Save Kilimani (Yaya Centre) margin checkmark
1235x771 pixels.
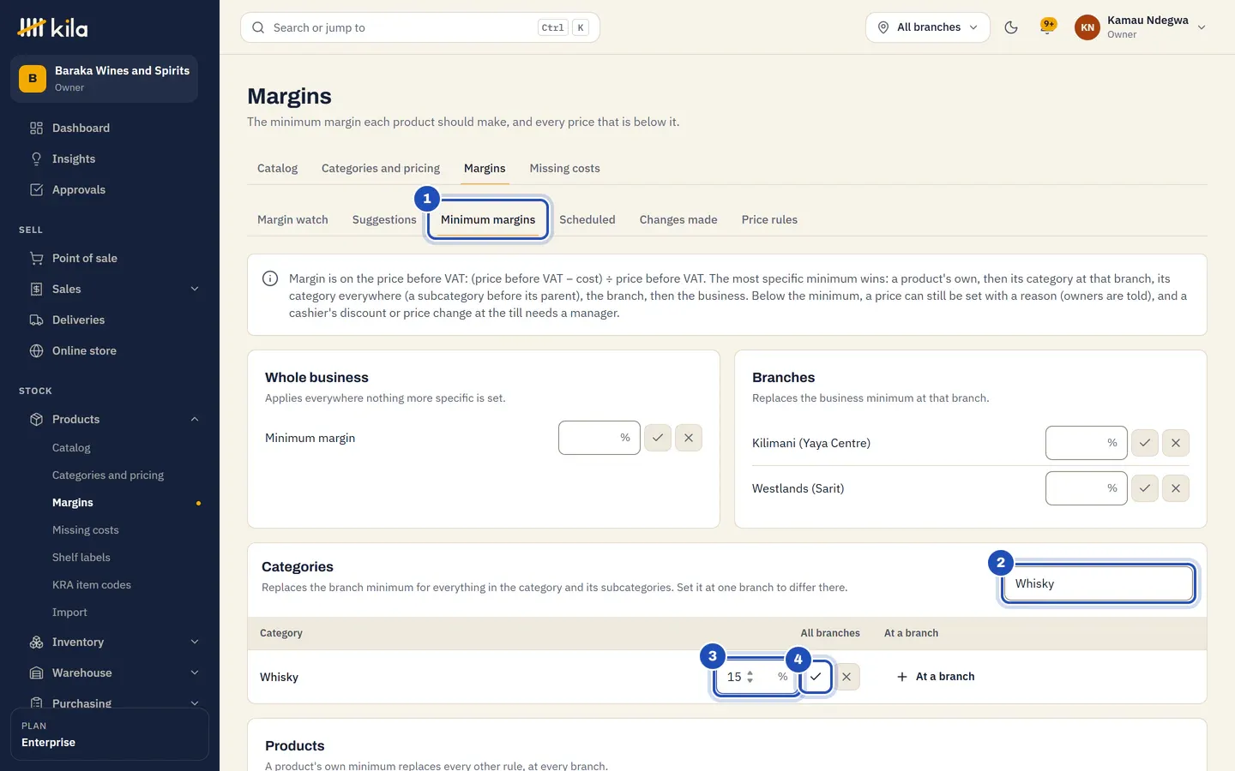1145,443
